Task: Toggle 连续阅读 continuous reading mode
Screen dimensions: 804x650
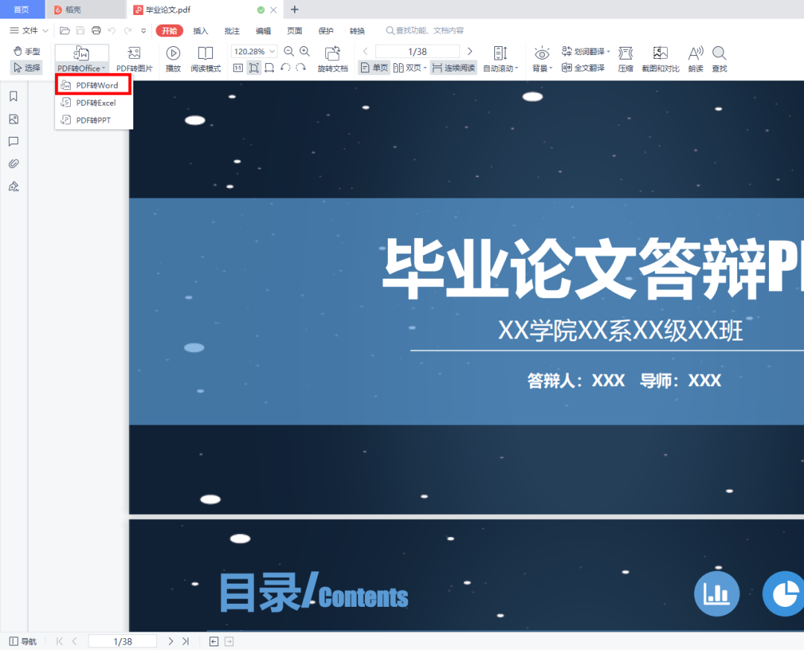Action: (x=453, y=68)
